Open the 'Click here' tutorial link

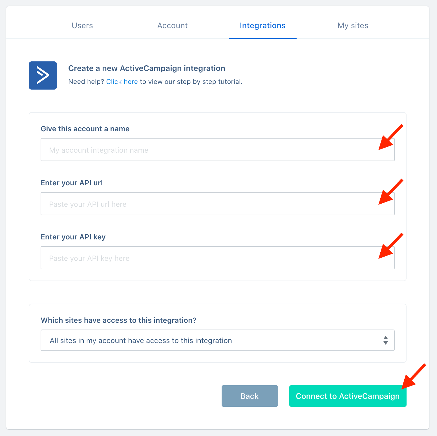[x=122, y=82]
